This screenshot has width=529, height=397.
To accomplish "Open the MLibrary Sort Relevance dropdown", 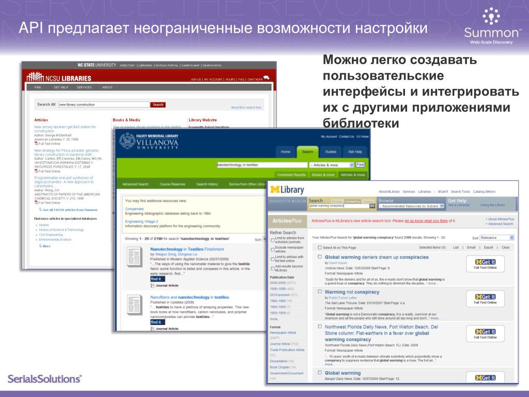I will tap(496, 238).
